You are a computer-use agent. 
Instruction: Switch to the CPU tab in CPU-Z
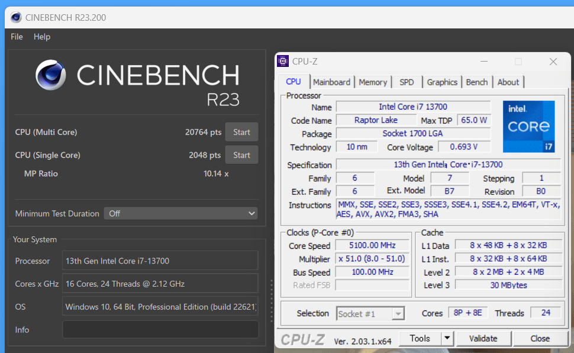[294, 82]
